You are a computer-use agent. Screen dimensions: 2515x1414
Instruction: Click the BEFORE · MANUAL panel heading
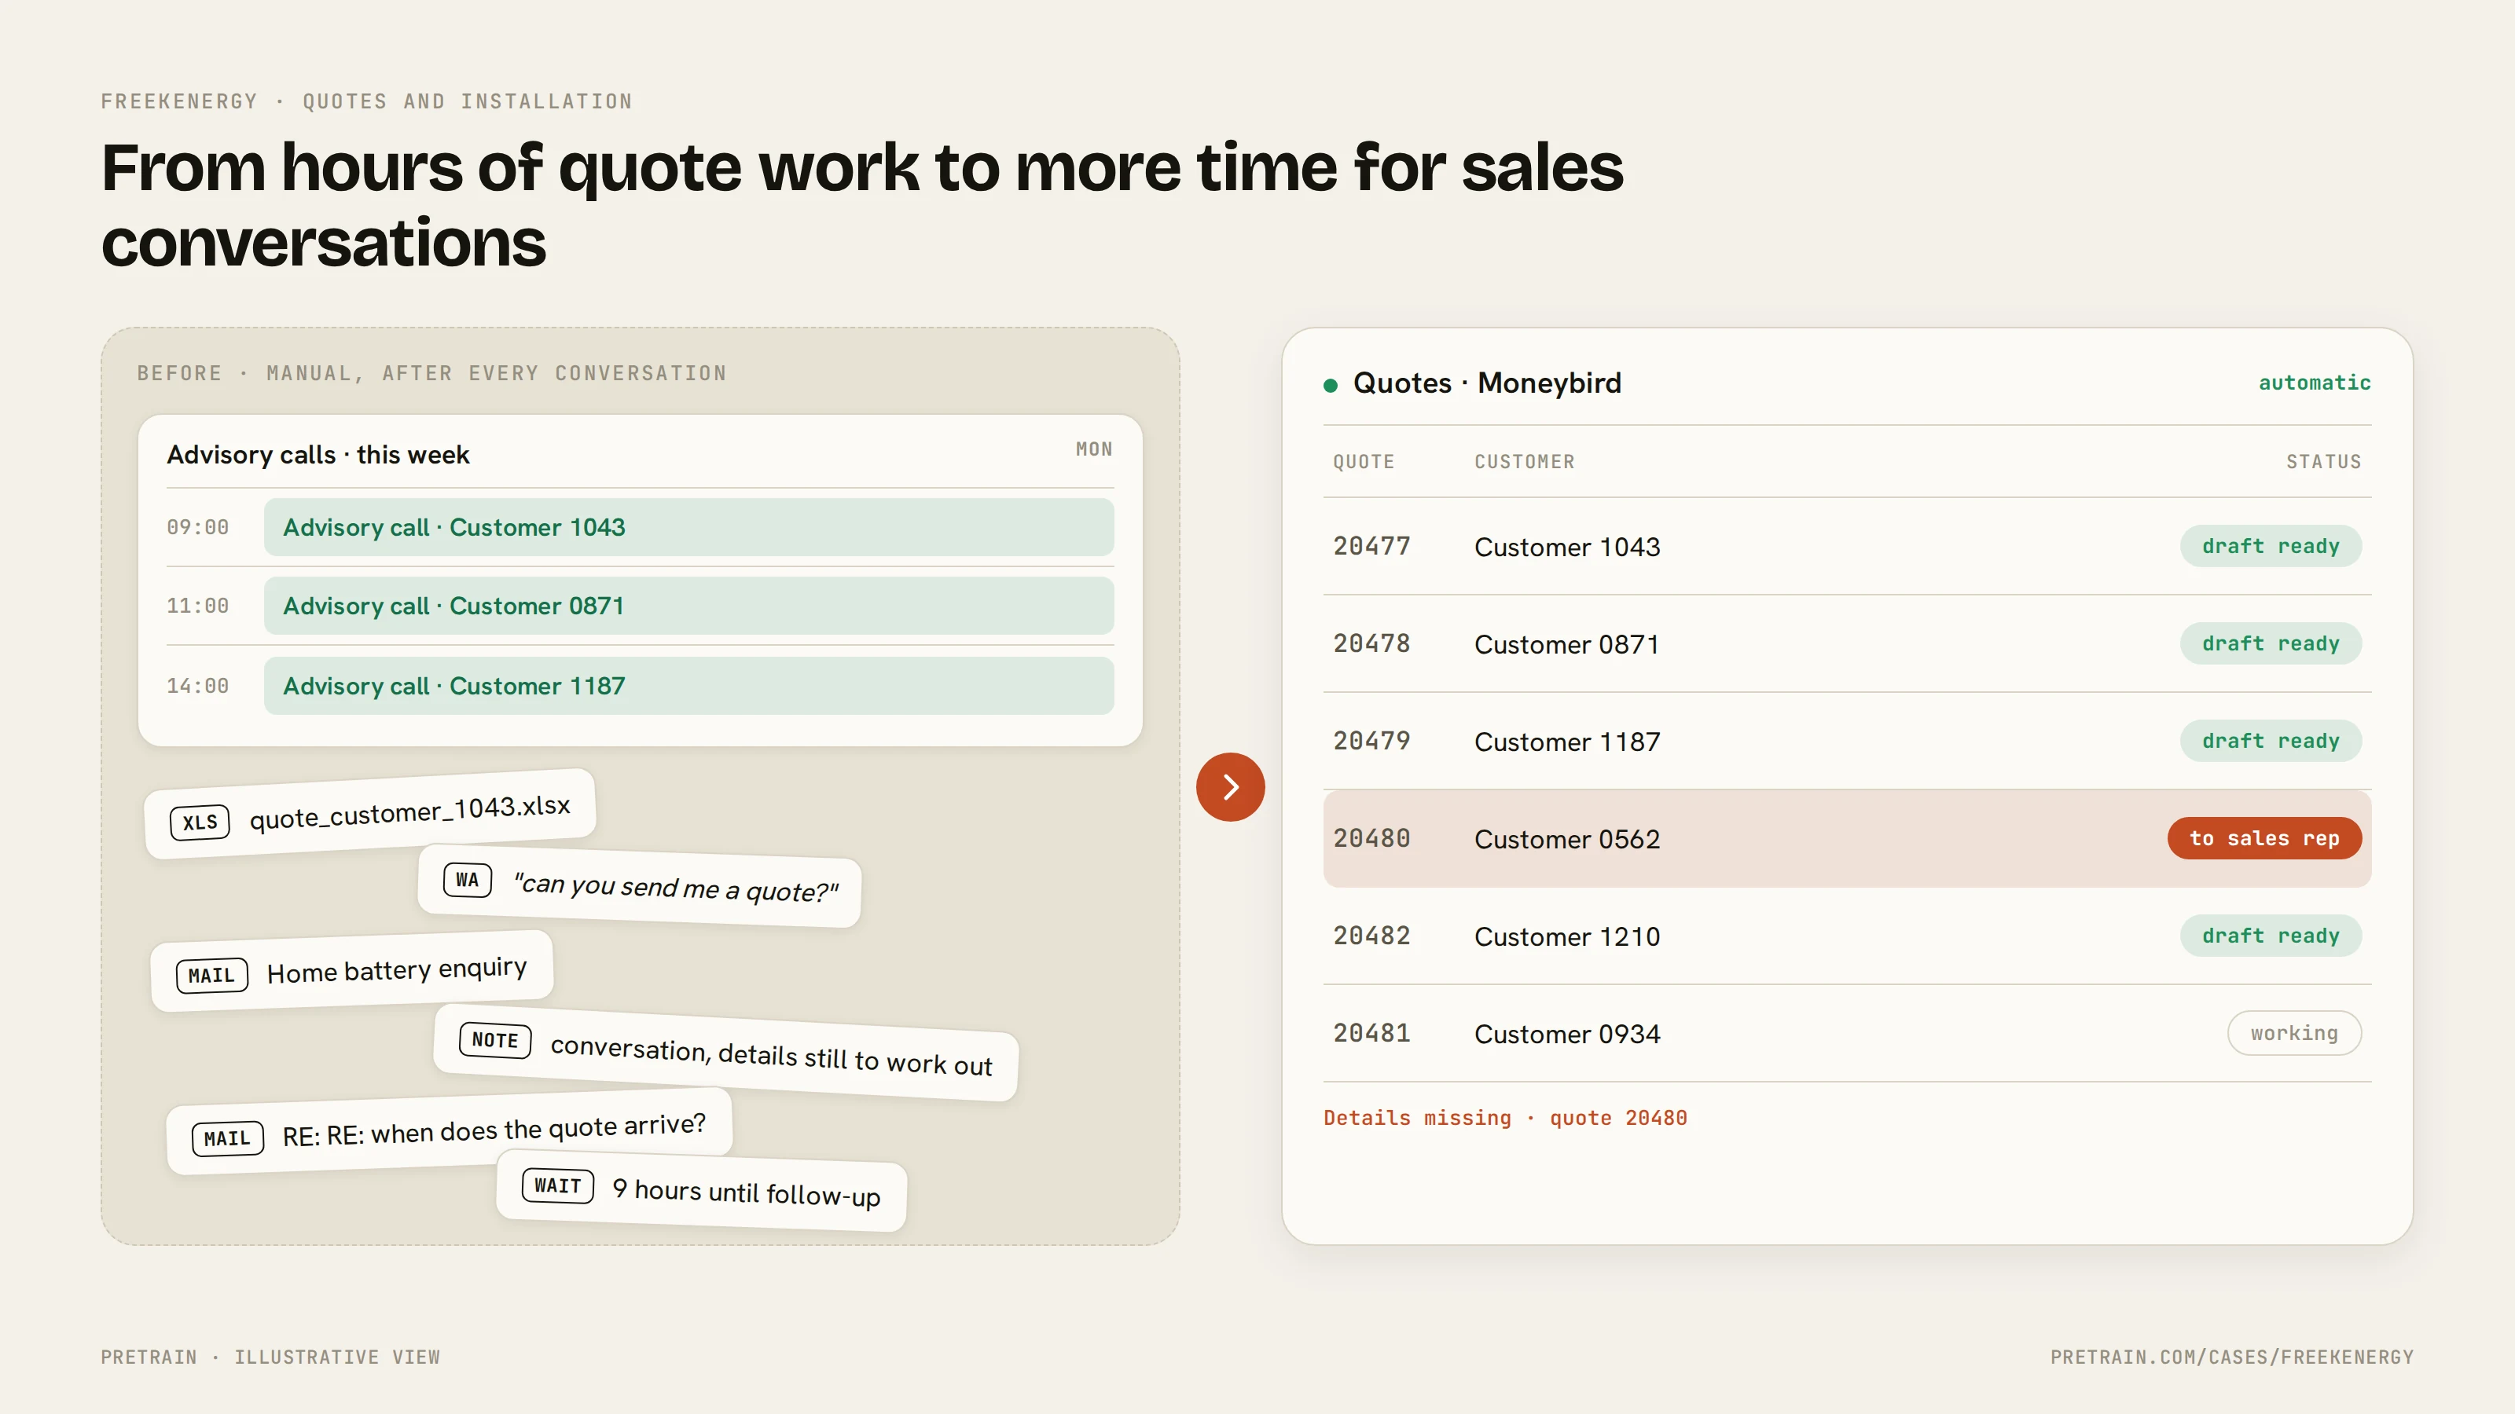[x=431, y=373]
